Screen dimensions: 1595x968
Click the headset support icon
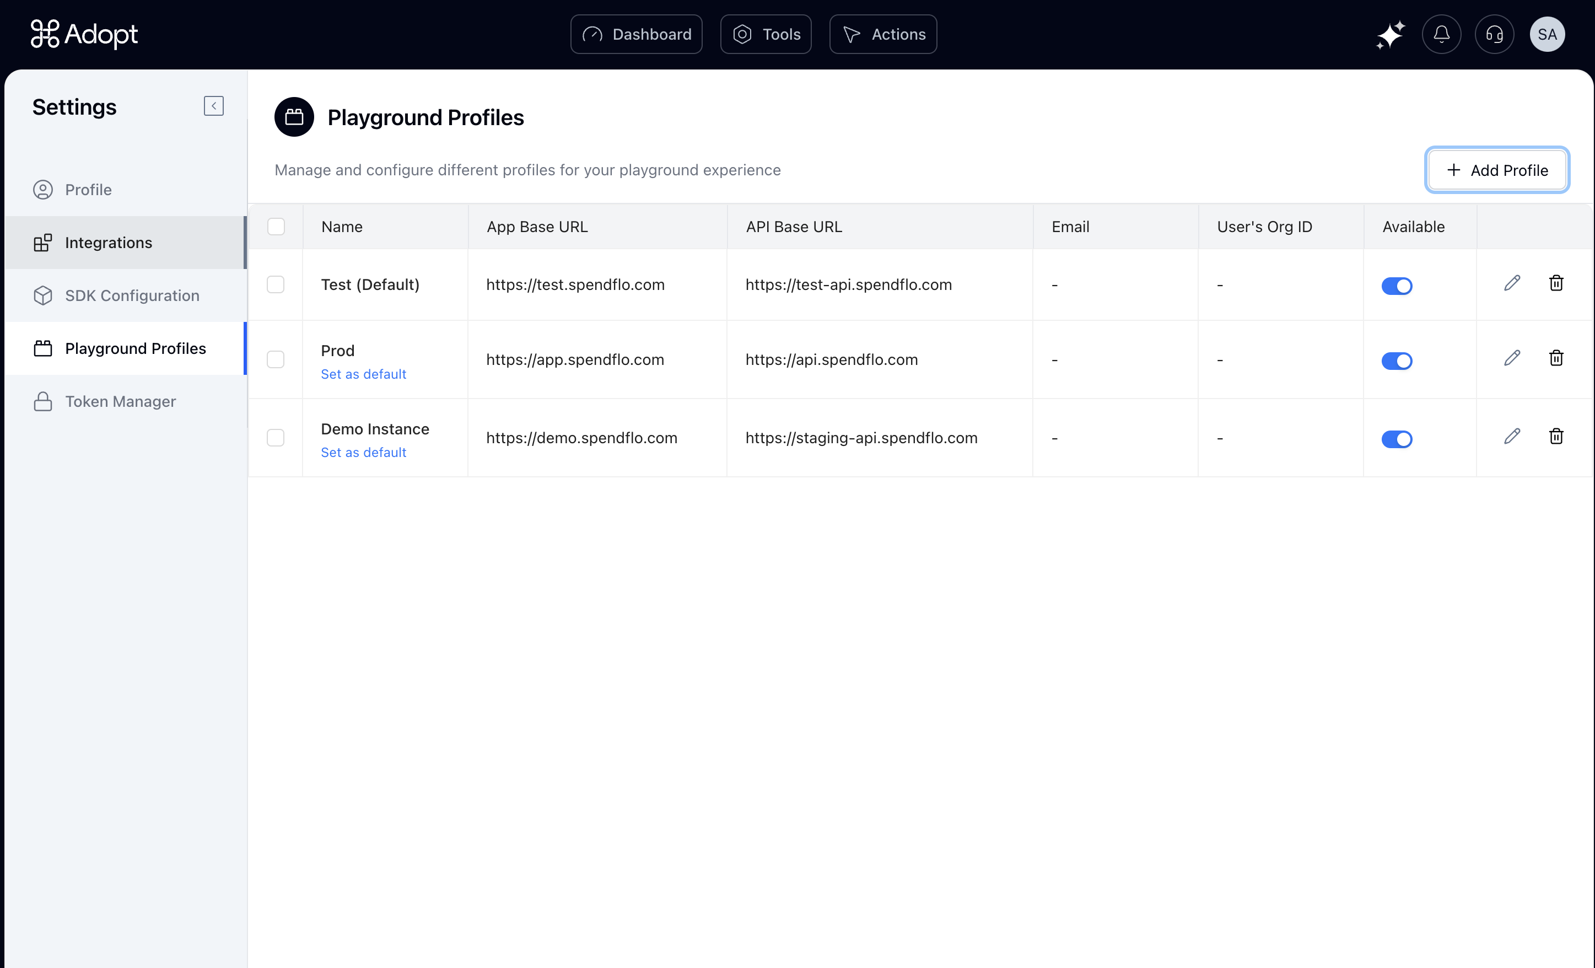[1494, 34]
